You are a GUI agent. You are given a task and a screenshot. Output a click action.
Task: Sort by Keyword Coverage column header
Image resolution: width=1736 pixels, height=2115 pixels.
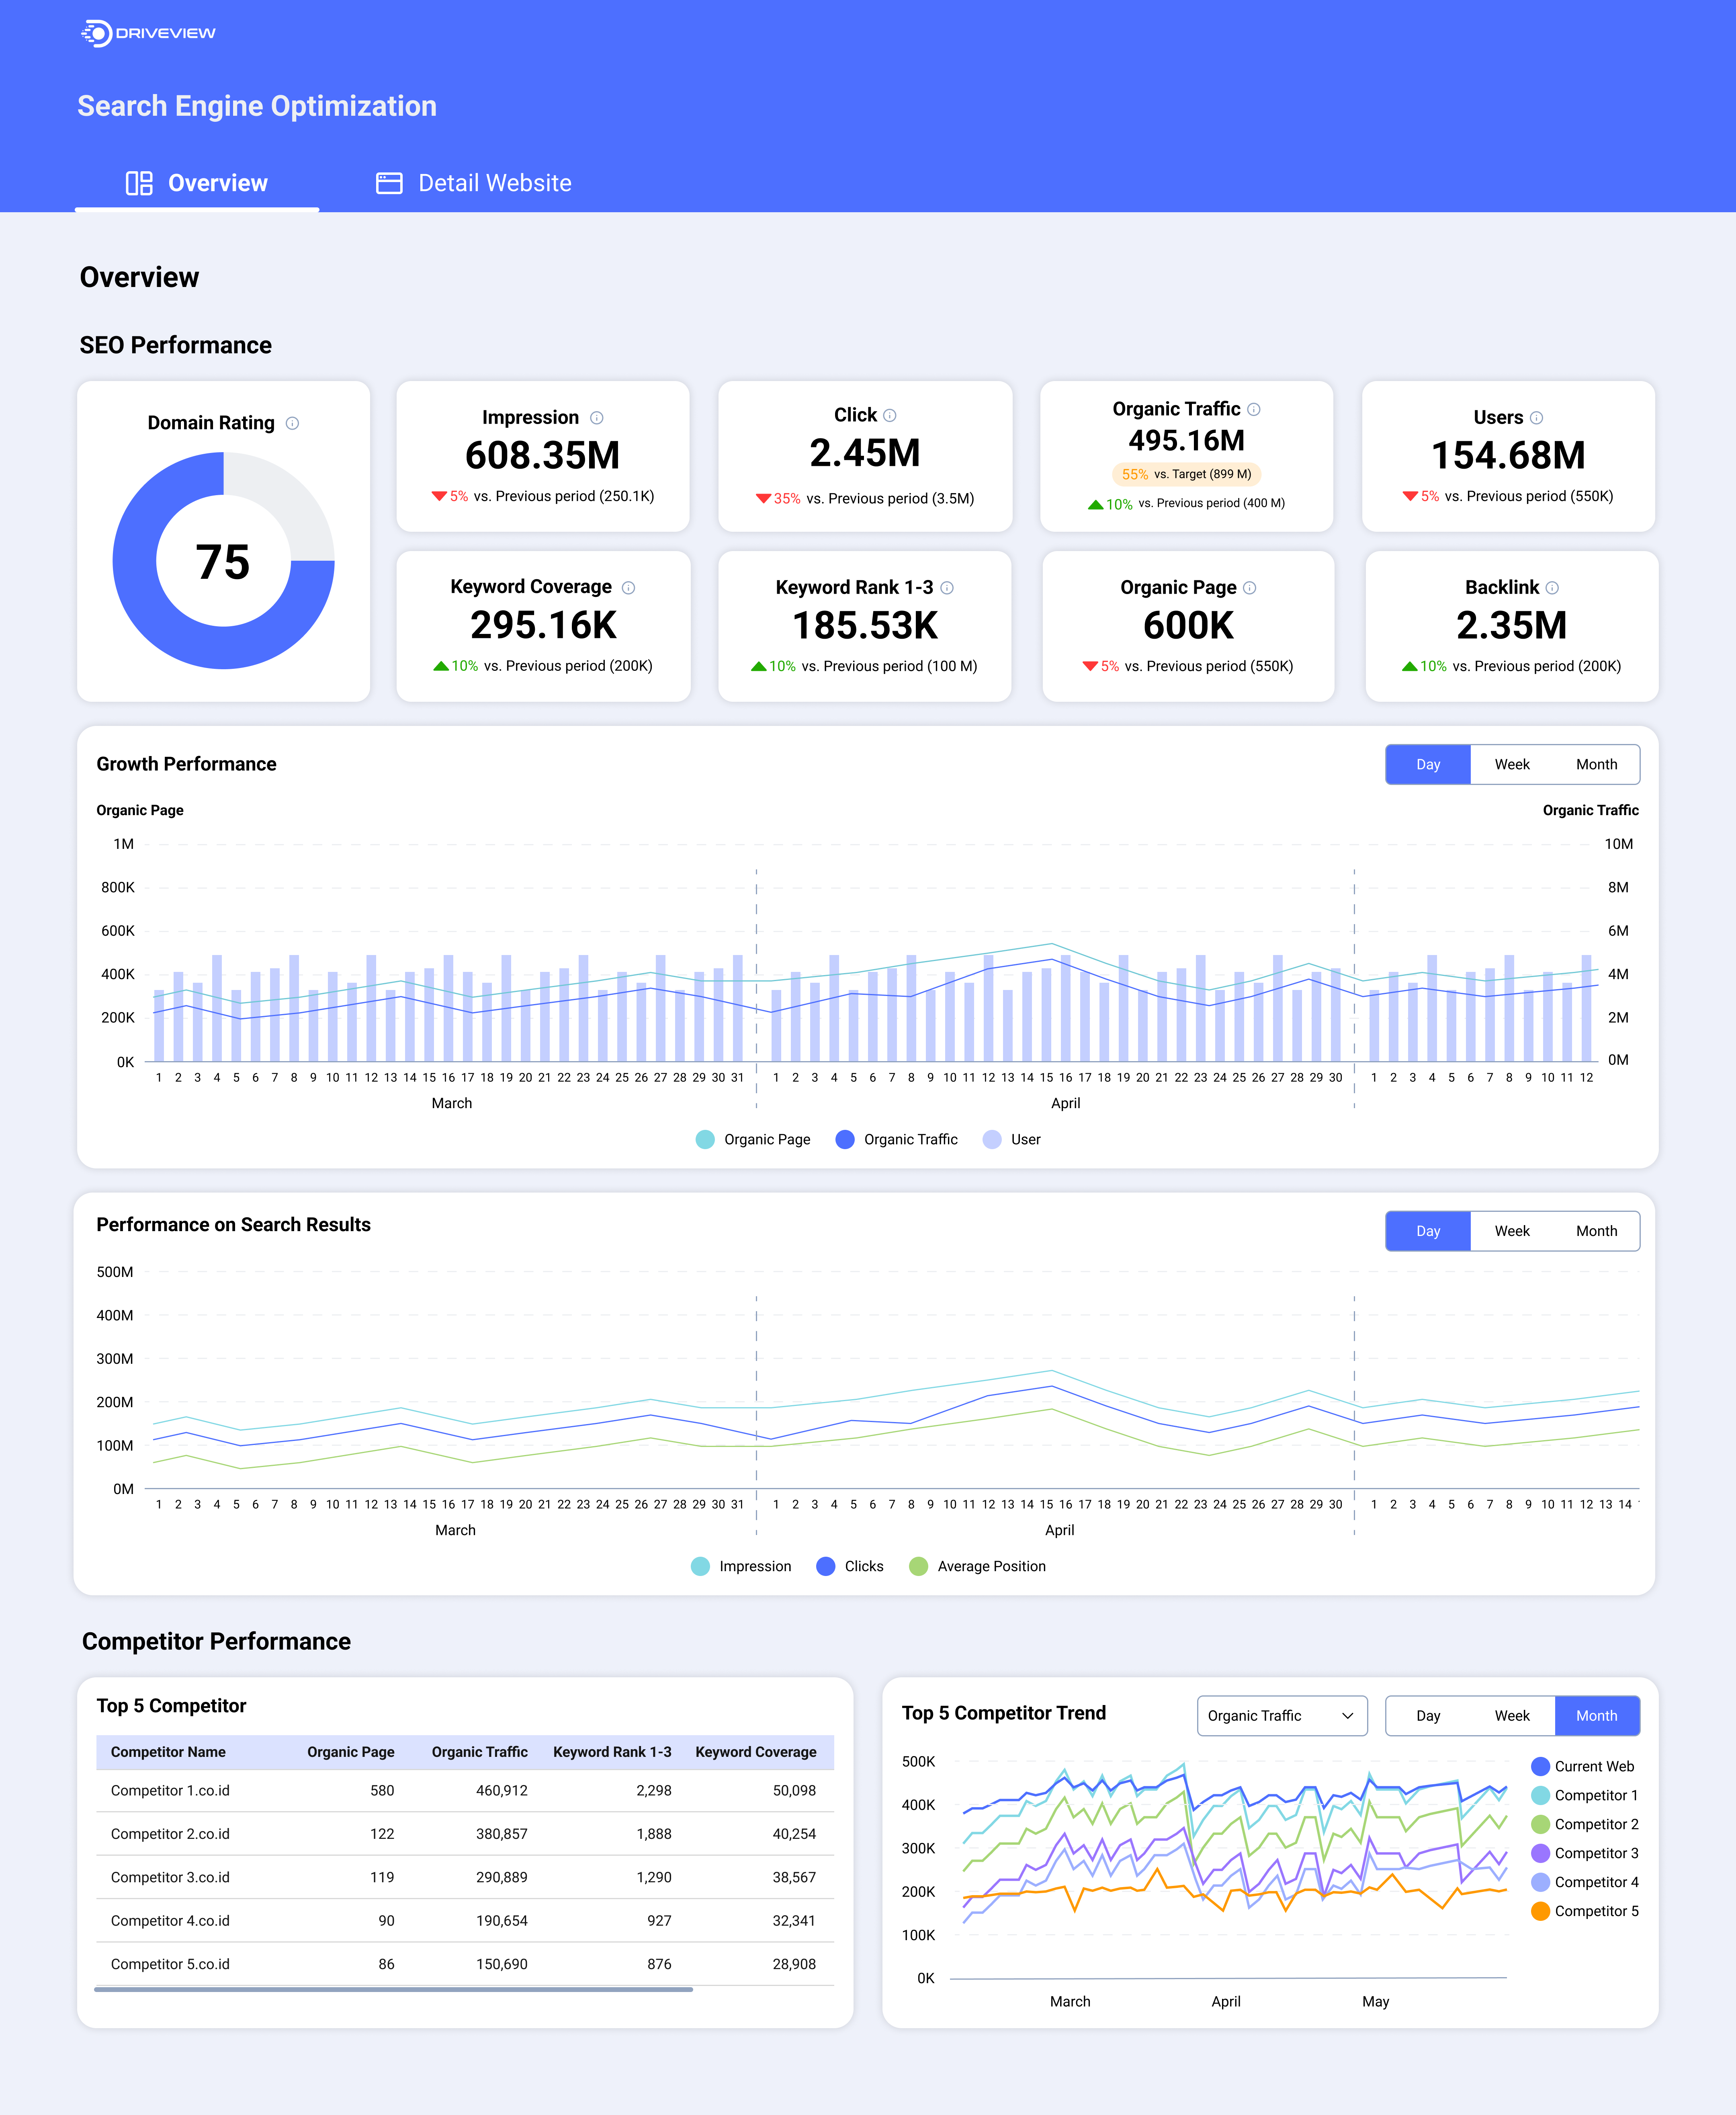[755, 1752]
